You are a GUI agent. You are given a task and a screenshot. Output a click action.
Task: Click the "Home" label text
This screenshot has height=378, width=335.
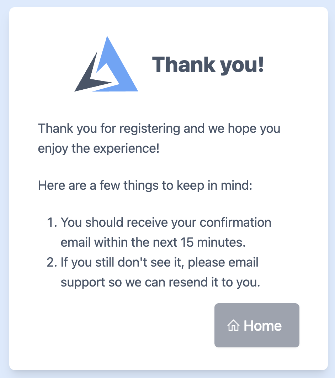click(262, 325)
